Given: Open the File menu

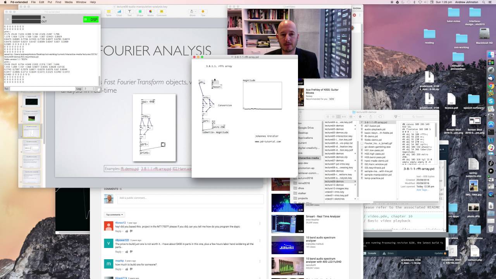Looking at the screenshot, I should 33,2.
